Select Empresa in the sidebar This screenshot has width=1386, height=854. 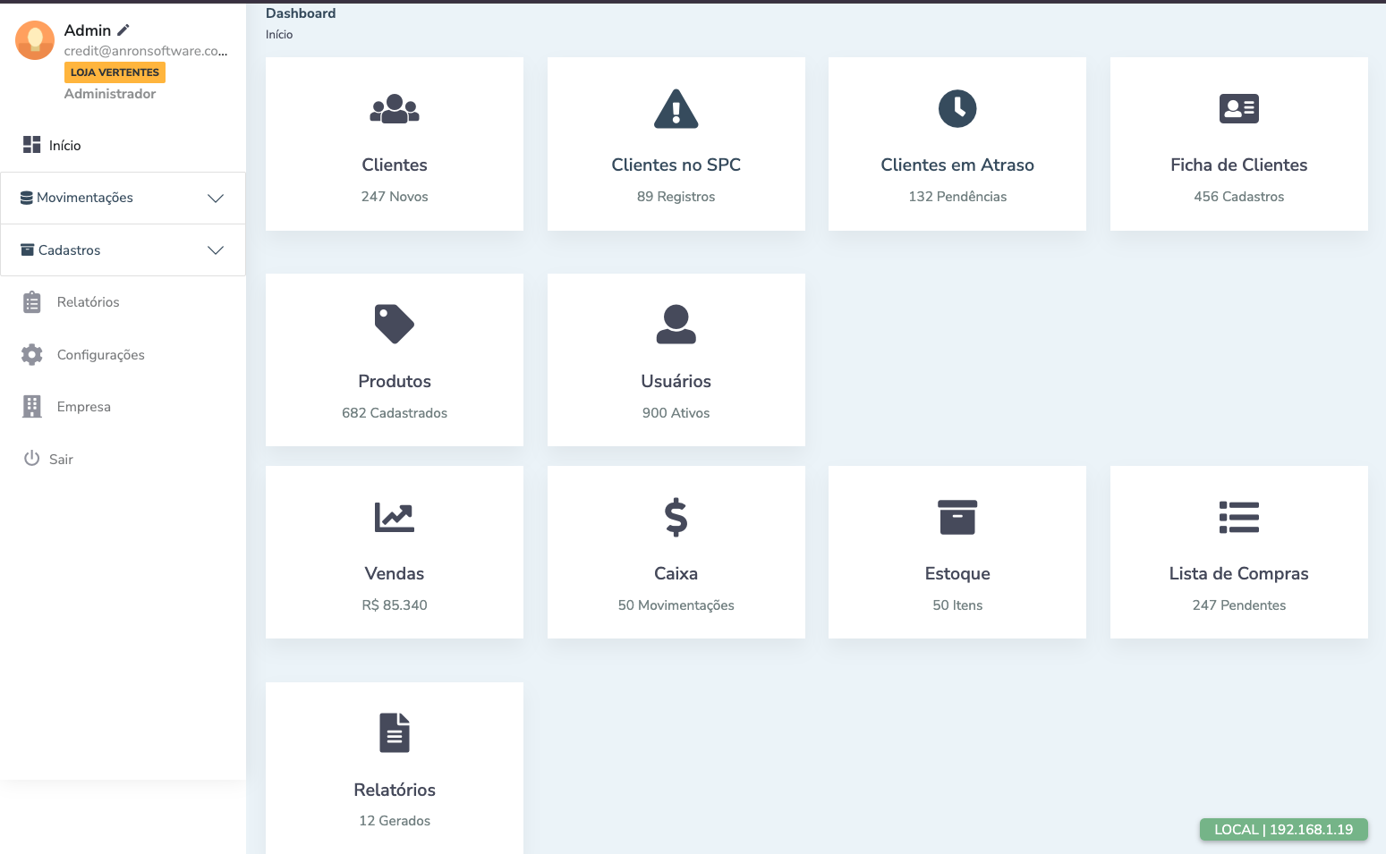tap(83, 407)
